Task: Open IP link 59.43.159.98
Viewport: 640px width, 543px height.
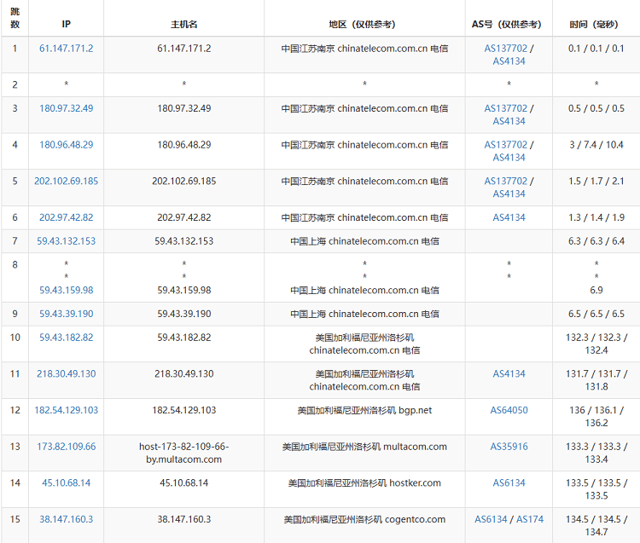Action: 66,290
